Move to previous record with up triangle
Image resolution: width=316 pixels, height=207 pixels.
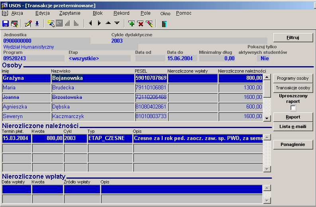pos(108,23)
